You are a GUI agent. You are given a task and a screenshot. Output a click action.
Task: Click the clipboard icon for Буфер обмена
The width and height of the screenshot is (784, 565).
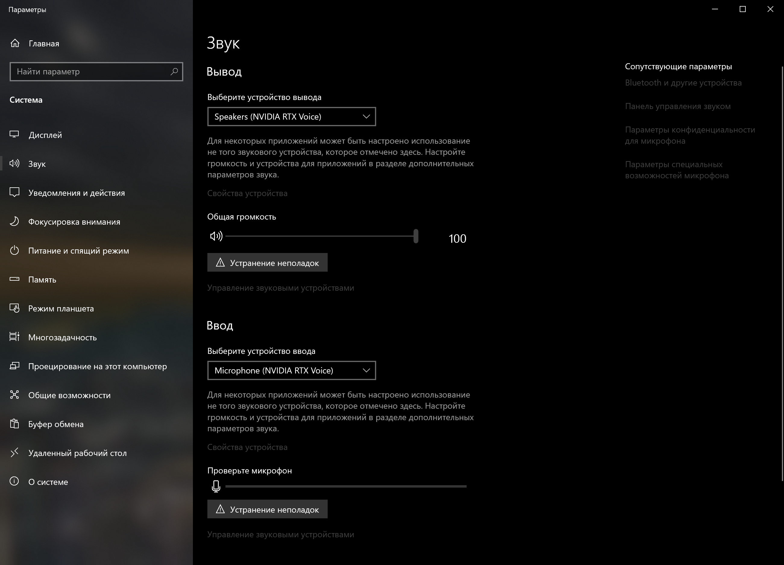pos(14,424)
